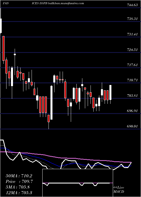This screenshot has height=197, width=141.
Task: Click the 724.51 price axis label
Action: (132, 50)
